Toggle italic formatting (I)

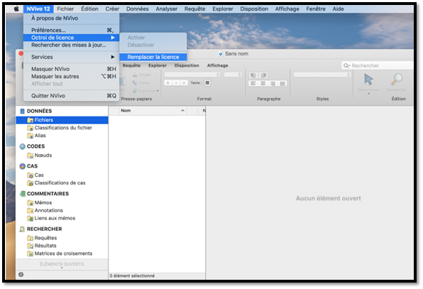point(176,83)
